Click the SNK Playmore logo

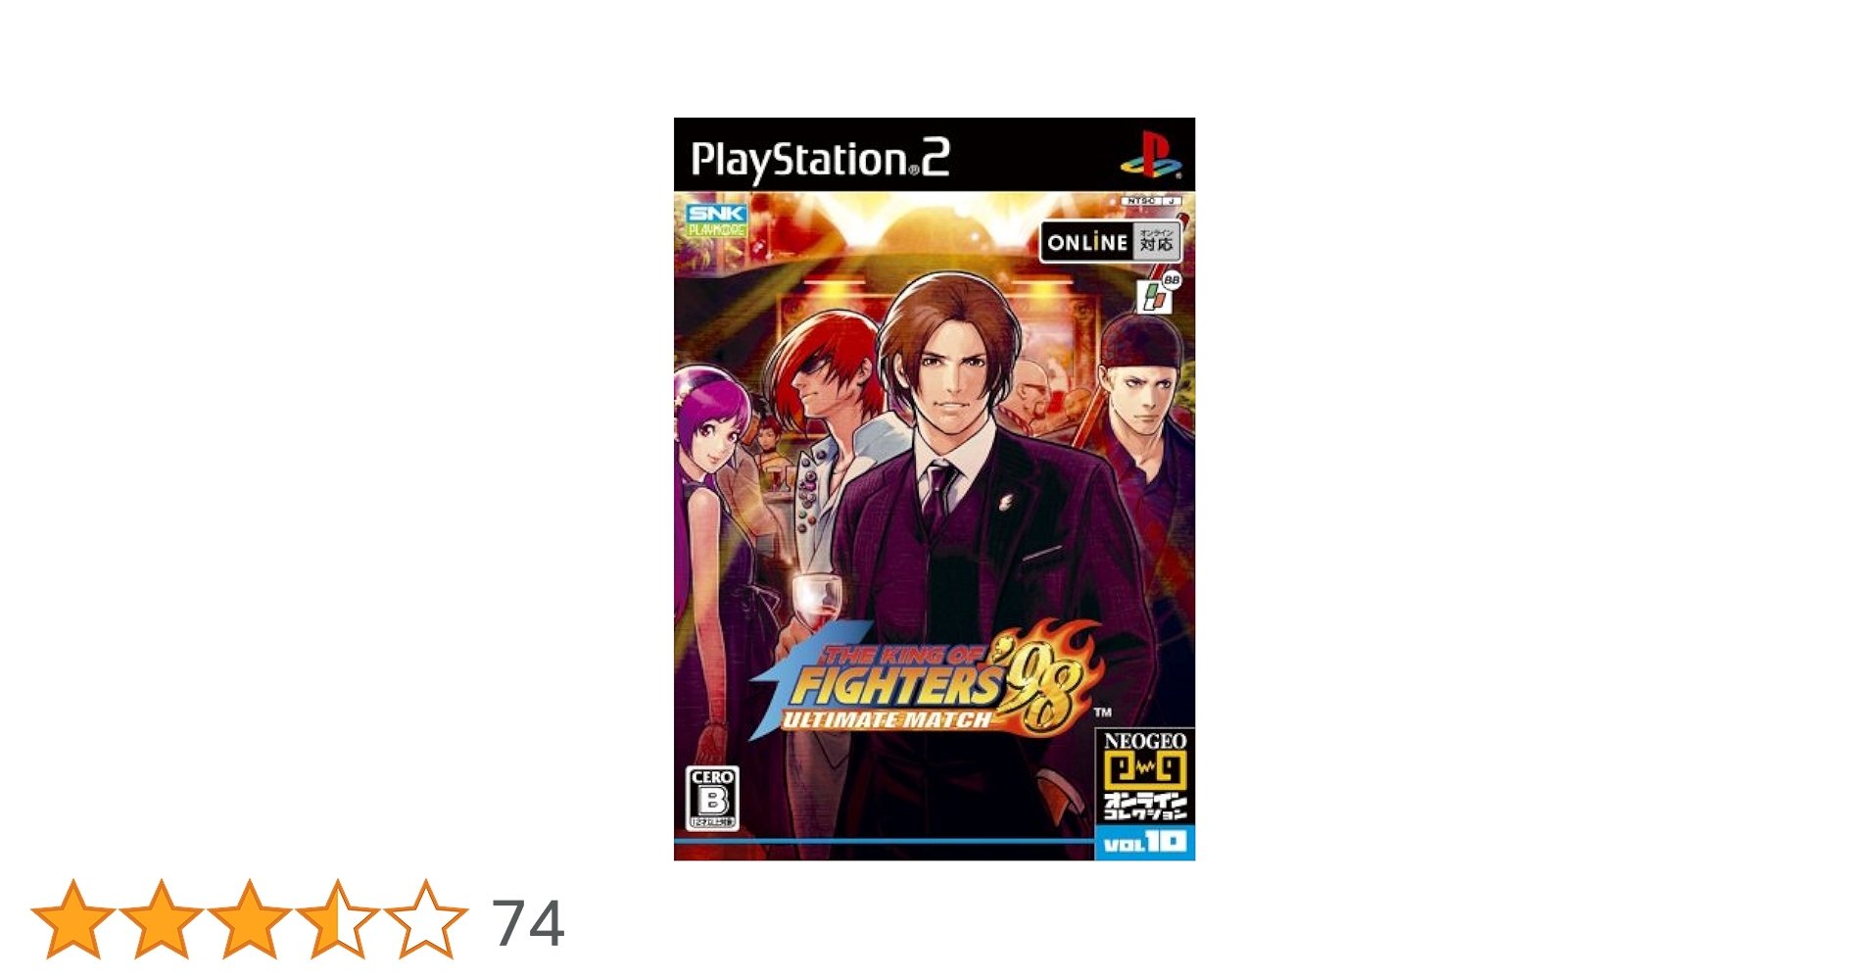click(x=716, y=220)
